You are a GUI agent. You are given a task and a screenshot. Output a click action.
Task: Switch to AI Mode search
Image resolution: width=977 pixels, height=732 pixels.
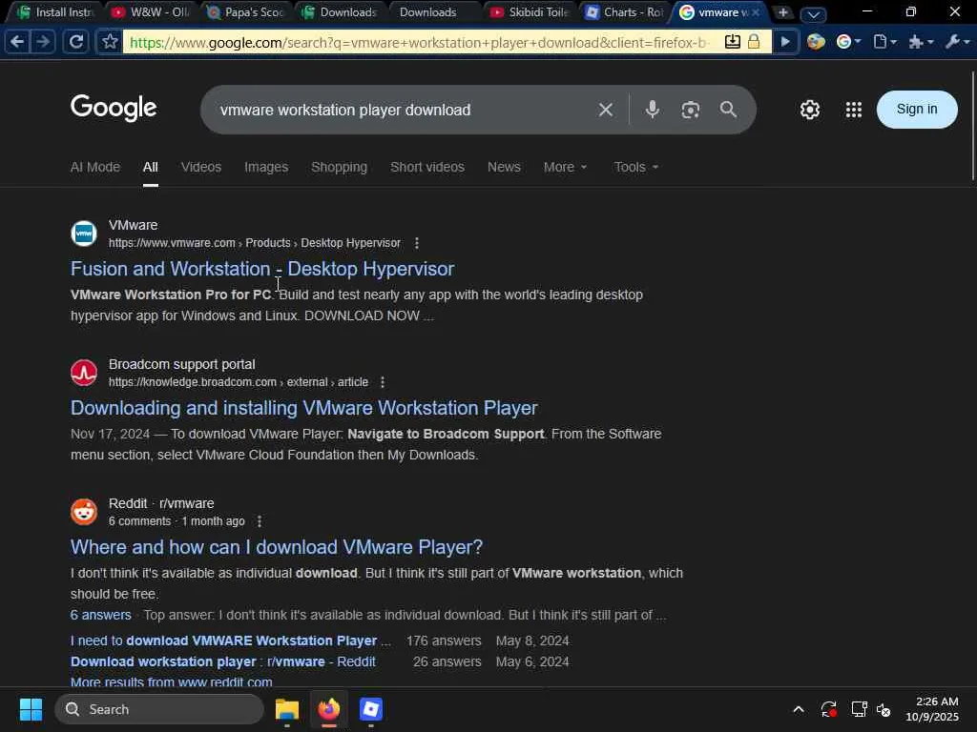[x=95, y=167]
